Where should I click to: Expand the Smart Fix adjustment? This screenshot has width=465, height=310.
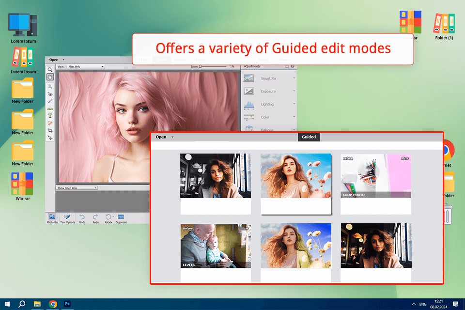pos(269,78)
